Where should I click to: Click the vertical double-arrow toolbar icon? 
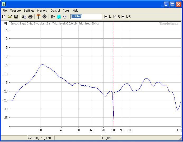pyautogui.click(x=65, y=17)
